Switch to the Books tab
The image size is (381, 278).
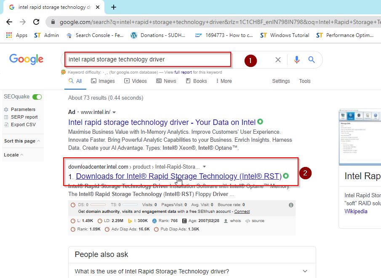point(196,81)
